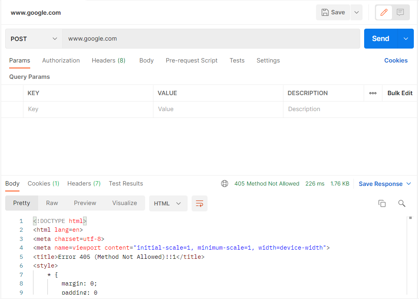
Task: Open the POST method dropdown
Action: coord(34,39)
